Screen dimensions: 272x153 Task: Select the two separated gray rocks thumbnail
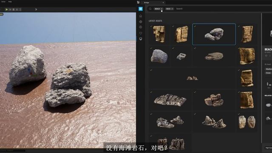point(170,122)
